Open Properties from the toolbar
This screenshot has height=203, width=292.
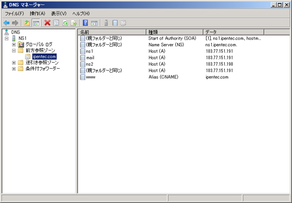click(x=56, y=23)
